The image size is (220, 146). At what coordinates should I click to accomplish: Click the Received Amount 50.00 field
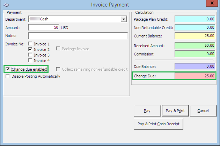(195, 46)
